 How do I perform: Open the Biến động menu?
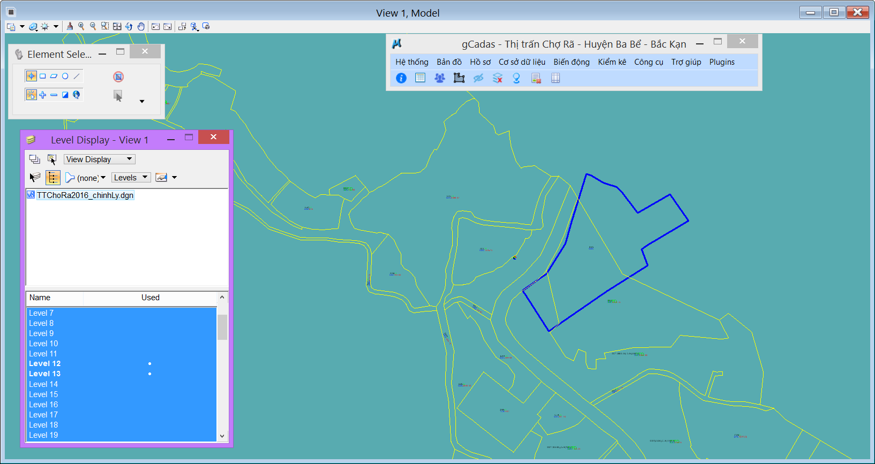tap(571, 62)
